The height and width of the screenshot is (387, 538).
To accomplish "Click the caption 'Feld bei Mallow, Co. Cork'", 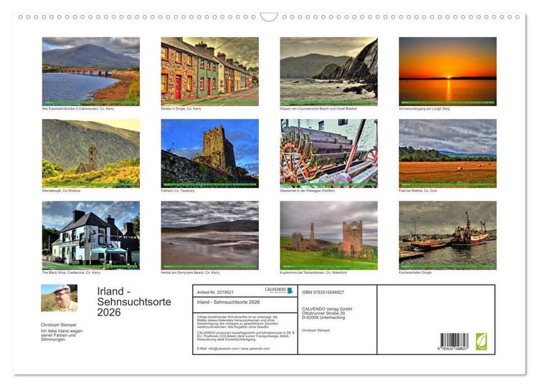I will pyautogui.click(x=418, y=191).
